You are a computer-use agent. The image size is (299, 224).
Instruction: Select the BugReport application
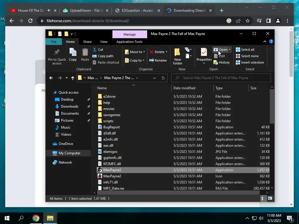click(111, 127)
